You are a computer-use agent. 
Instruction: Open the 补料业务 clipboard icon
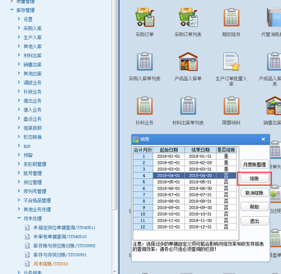click(x=145, y=106)
